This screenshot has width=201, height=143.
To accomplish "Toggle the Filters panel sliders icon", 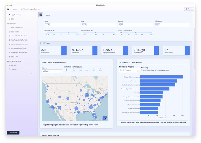I will coord(40,15).
